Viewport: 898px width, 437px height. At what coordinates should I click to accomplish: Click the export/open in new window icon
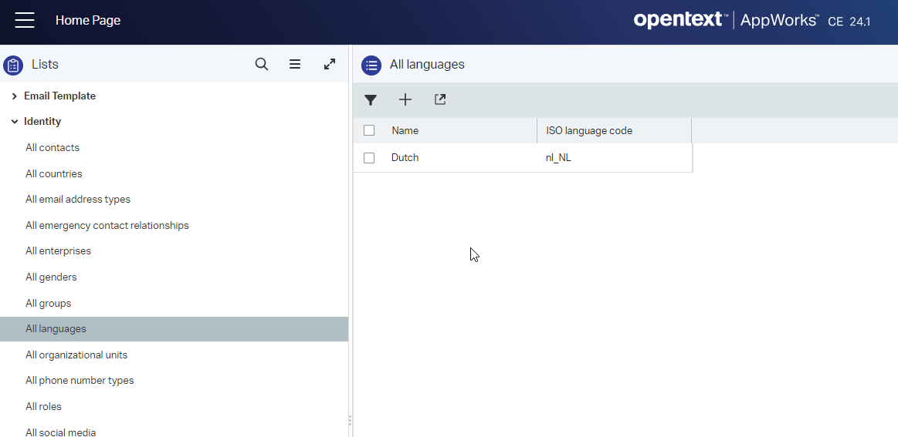coord(440,99)
